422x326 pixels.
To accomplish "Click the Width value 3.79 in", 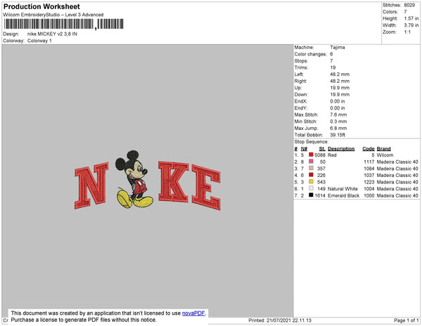I will (411, 25).
